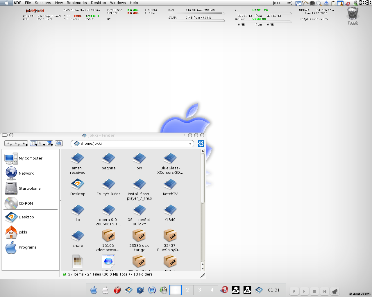The image size is (372, 297).
Task: Click the [en] keyboard layout indicator
Action: pos(289,3)
